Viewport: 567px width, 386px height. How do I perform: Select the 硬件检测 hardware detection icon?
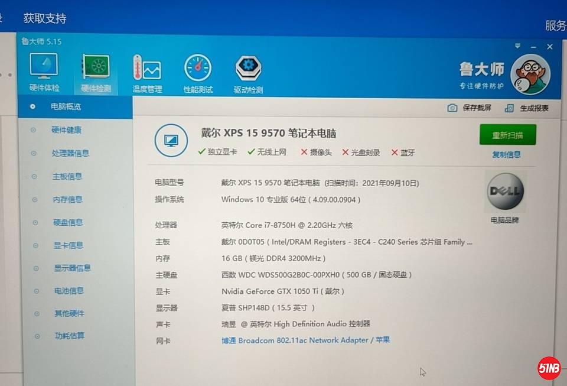[96, 69]
